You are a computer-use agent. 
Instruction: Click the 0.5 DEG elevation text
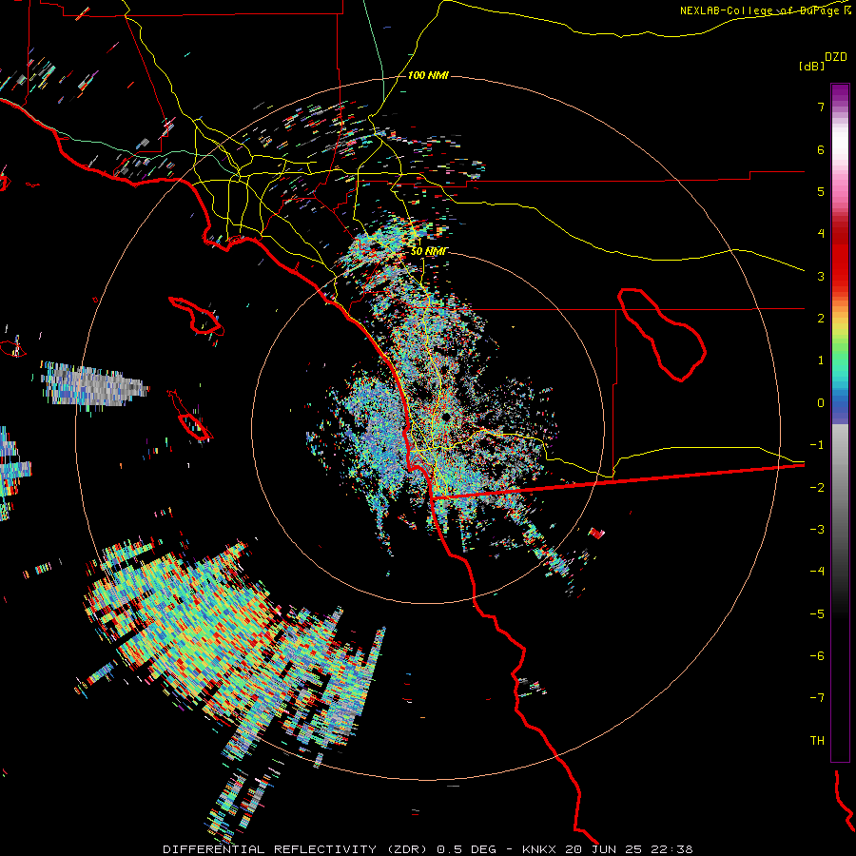point(466,849)
